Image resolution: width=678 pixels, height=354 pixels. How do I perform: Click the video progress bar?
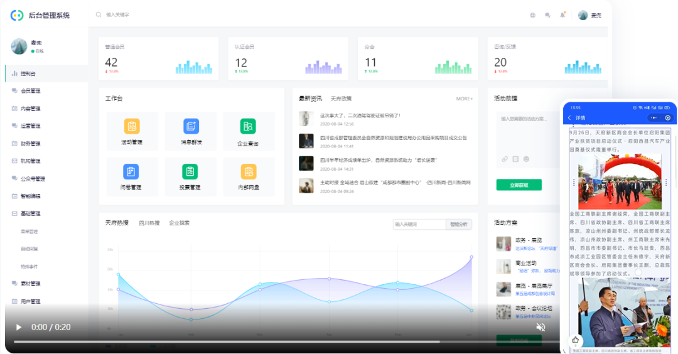coord(287,341)
